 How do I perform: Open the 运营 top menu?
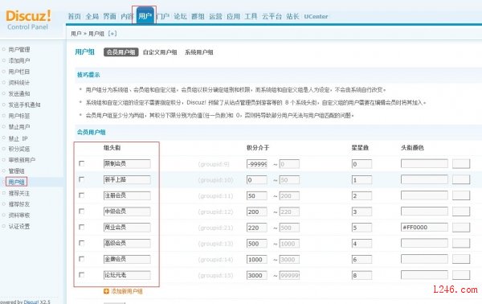click(x=215, y=16)
